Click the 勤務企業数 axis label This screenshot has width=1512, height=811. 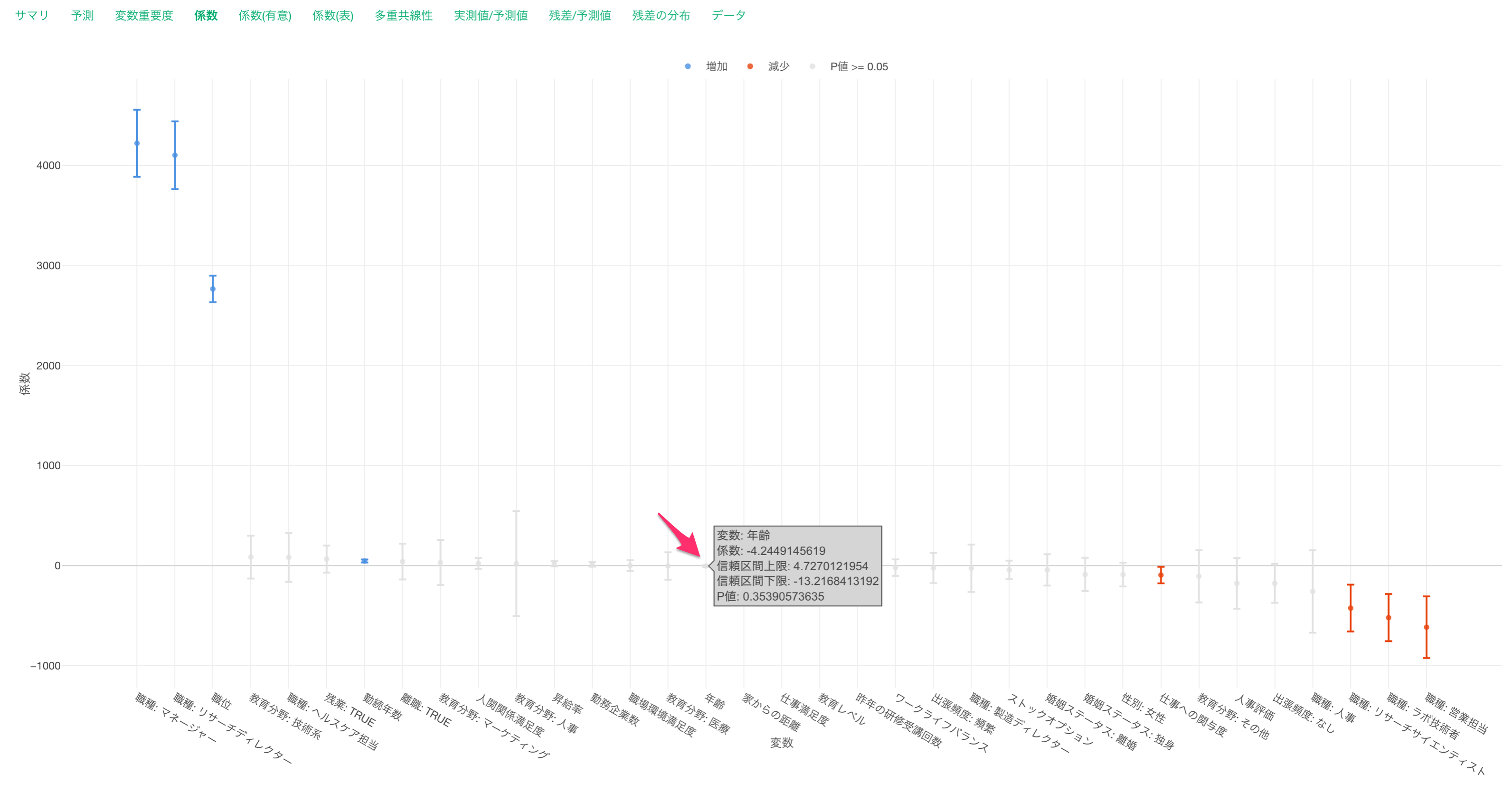pyautogui.click(x=614, y=709)
